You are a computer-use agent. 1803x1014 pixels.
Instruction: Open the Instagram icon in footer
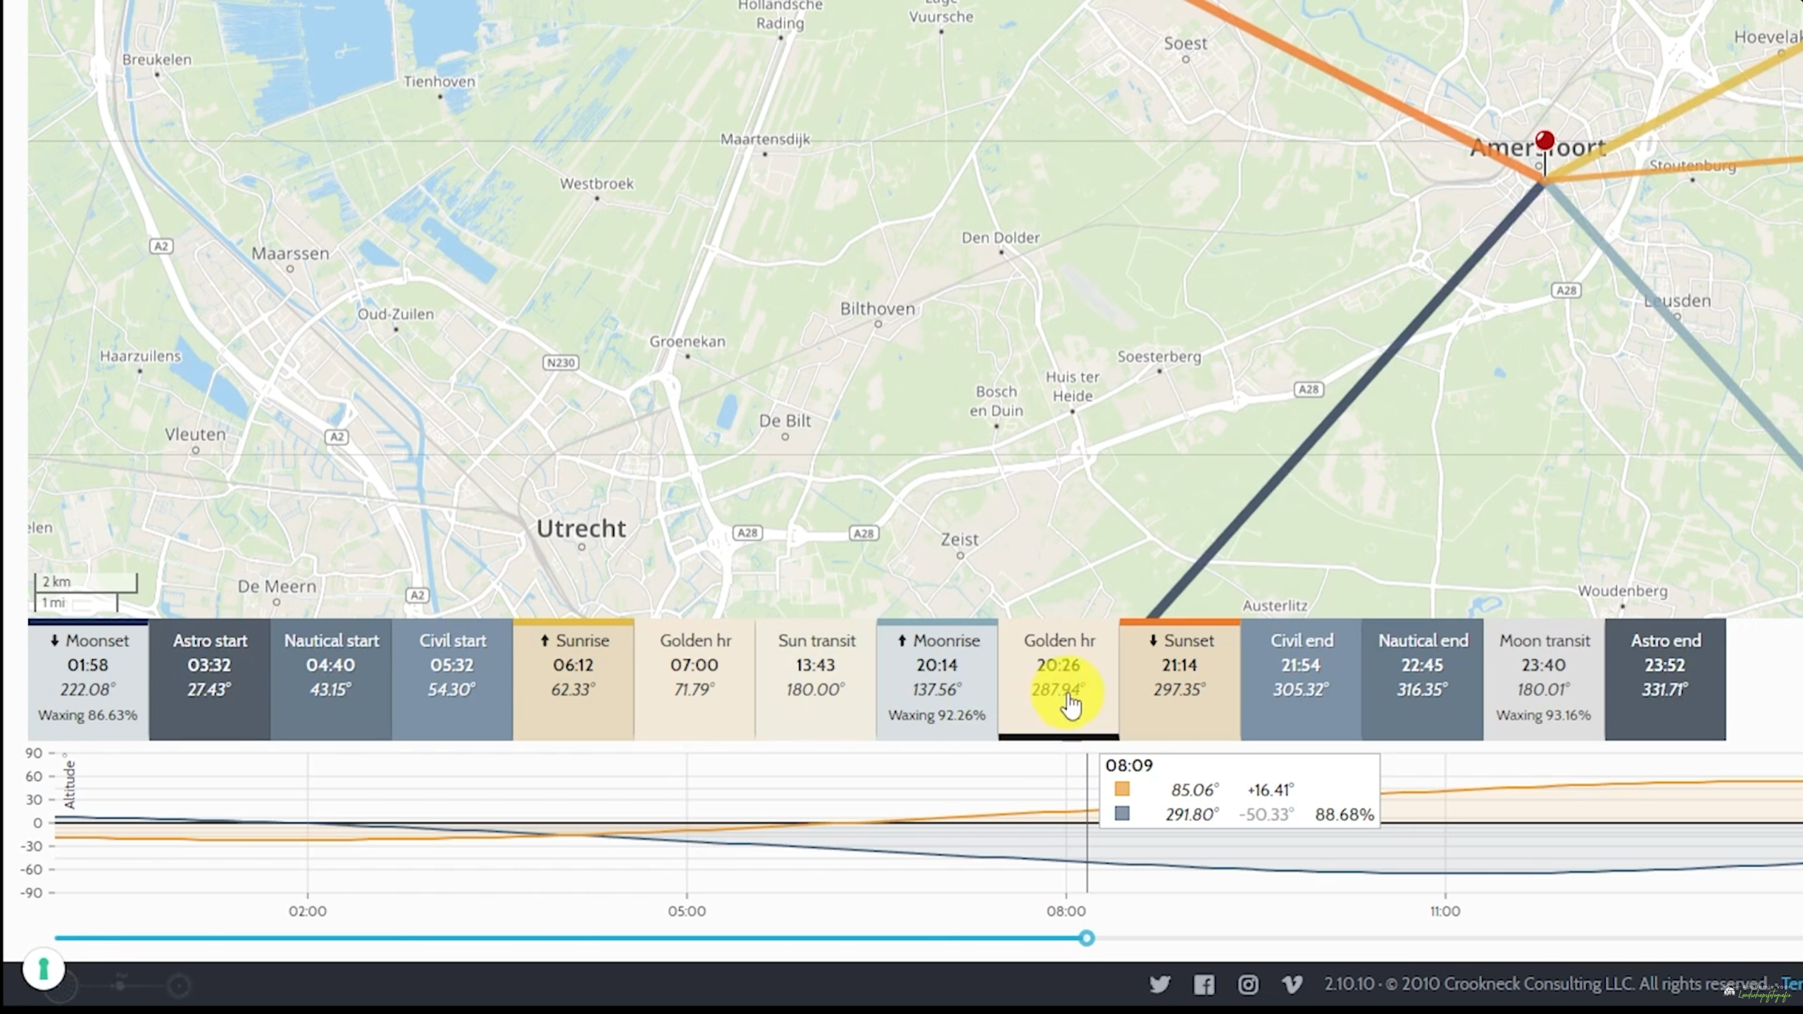[1248, 984]
